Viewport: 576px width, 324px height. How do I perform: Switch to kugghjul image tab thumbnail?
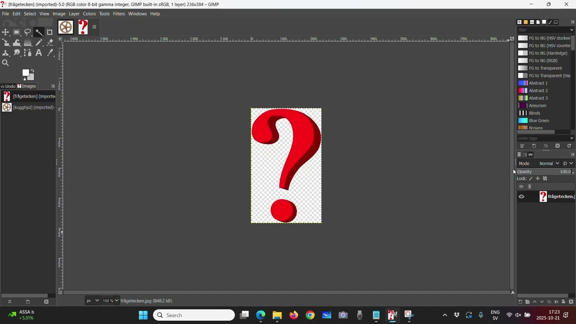coord(66,27)
